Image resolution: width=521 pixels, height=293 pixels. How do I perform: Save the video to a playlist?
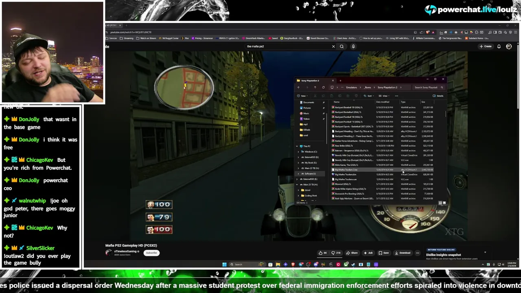[383, 253]
